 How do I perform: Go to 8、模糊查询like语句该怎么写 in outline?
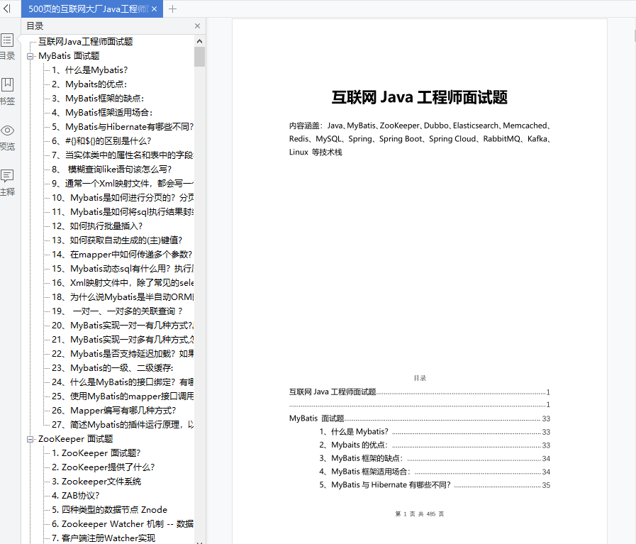coord(111,170)
